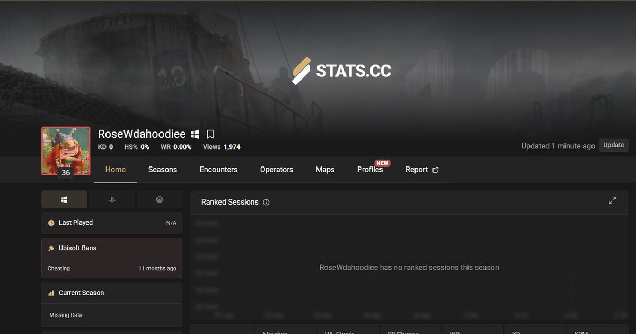Open the player avatar image
The height and width of the screenshot is (334, 636).
coord(66,151)
